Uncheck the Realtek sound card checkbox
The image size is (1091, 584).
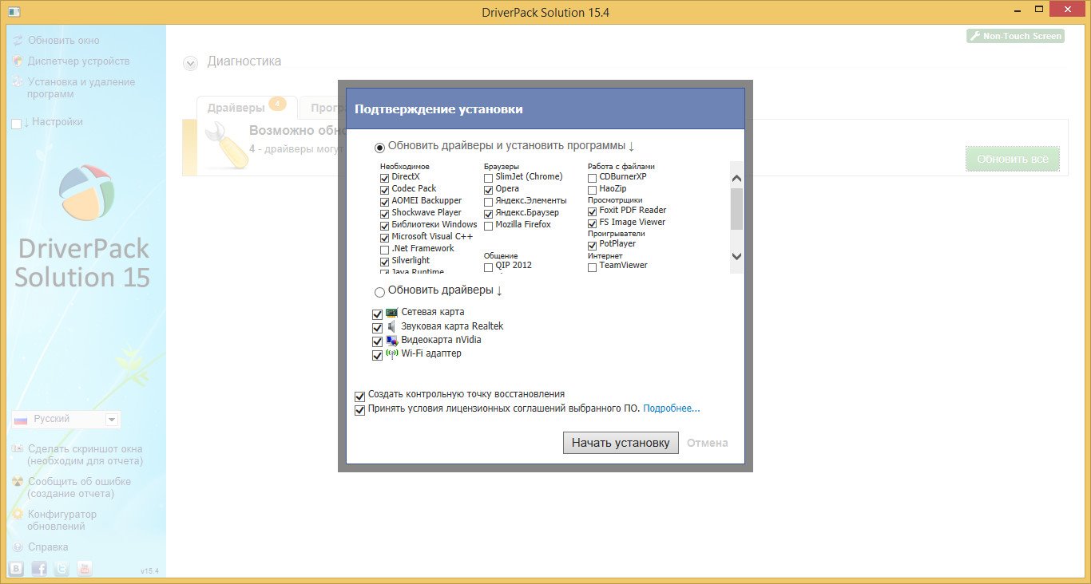[378, 328]
